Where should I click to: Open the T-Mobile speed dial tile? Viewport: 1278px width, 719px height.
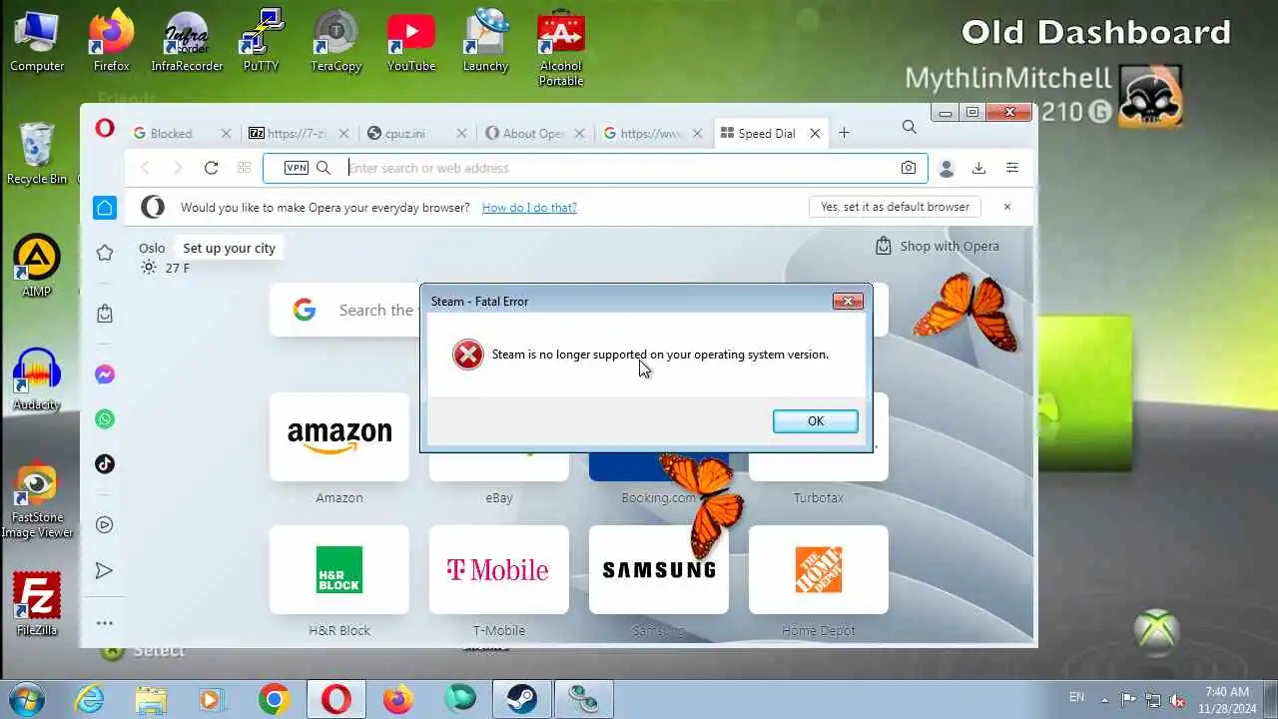[499, 569]
